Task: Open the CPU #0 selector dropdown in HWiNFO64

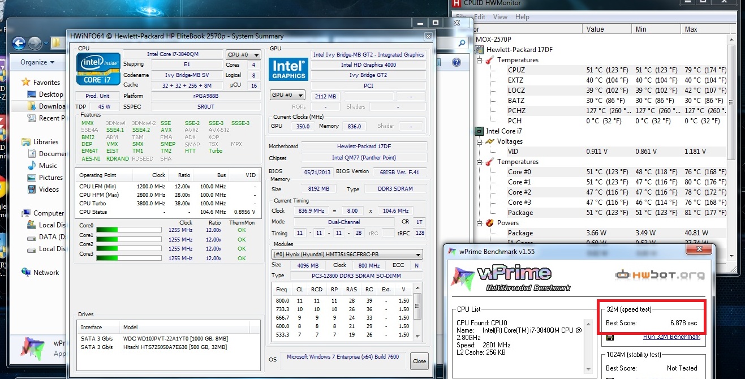Action: click(243, 55)
